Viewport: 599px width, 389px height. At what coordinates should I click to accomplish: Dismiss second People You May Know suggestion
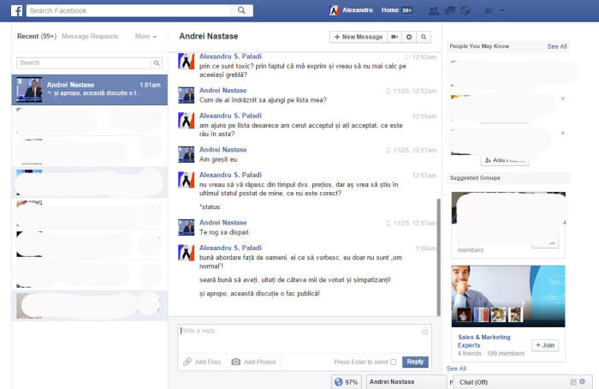pos(563,99)
